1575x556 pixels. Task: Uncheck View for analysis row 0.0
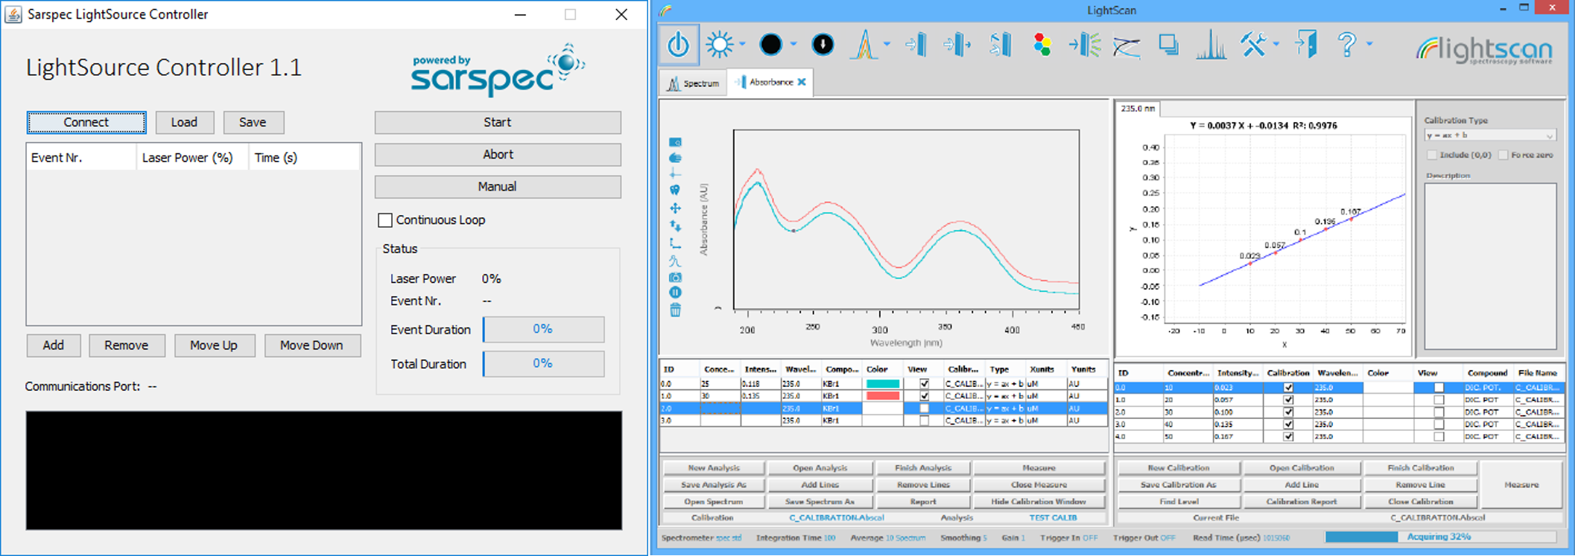tap(925, 384)
